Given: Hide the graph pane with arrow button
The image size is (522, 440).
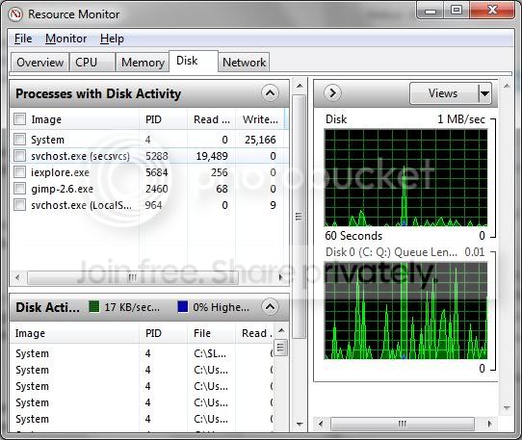Looking at the screenshot, I should 332,92.
